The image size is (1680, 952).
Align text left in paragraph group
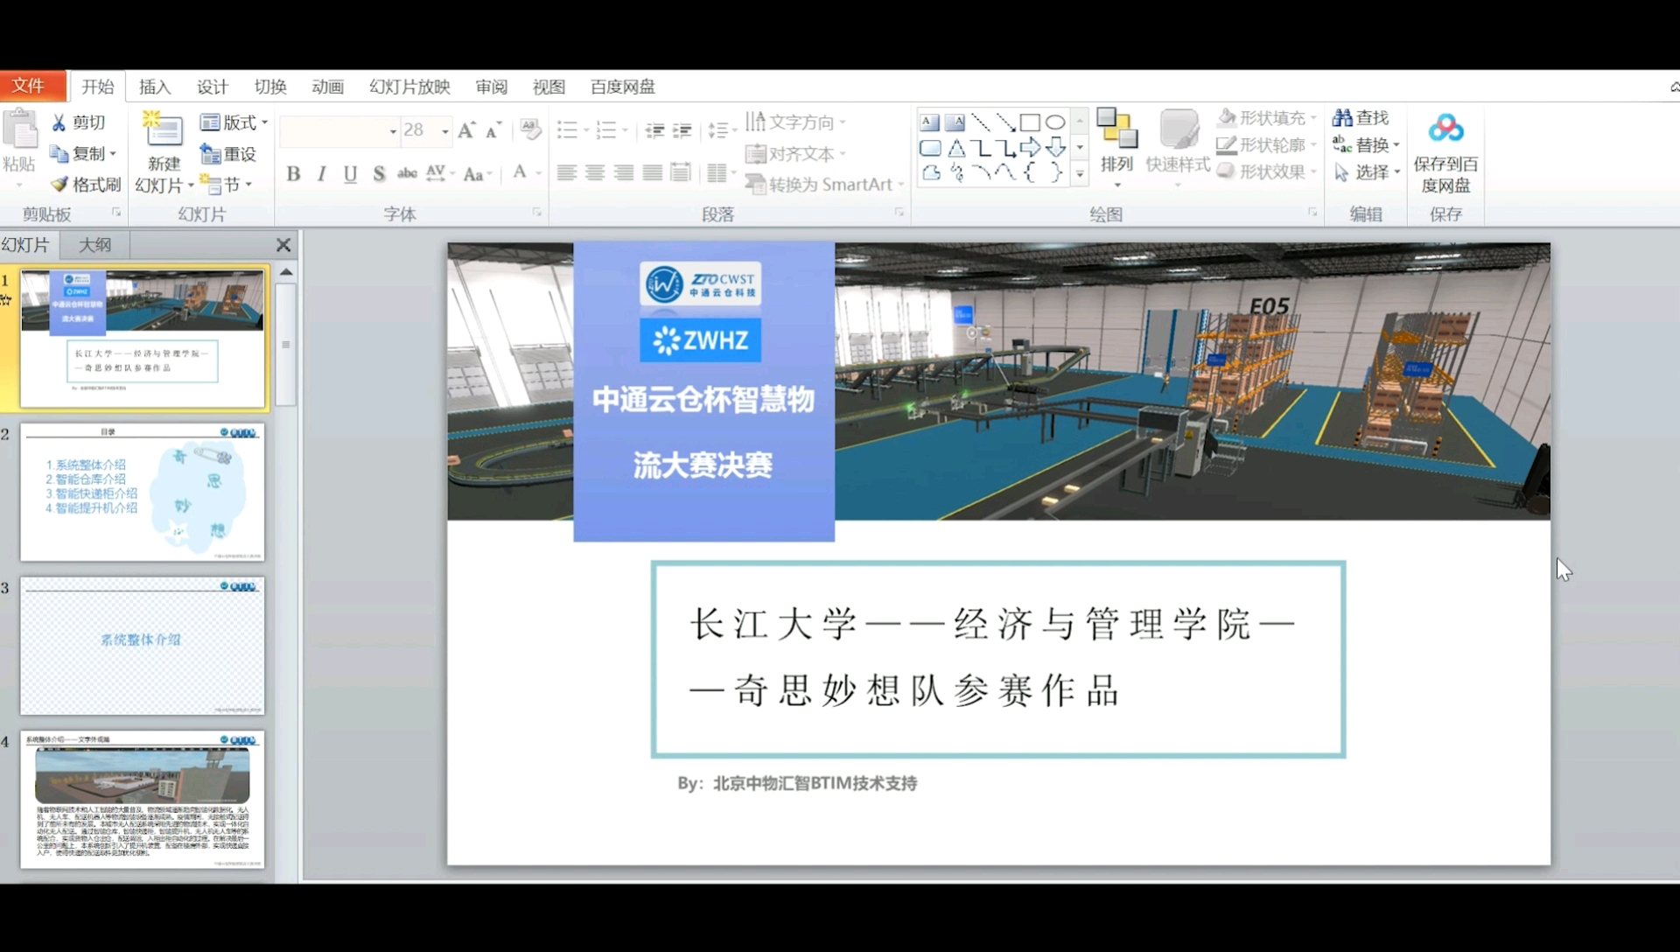click(x=567, y=173)
